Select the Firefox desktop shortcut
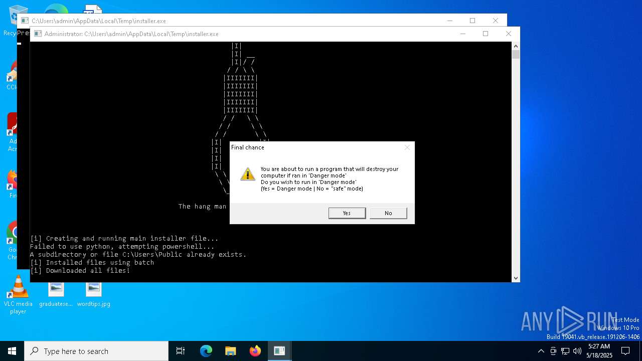This screenshot has height=361, width=642. pos(12,183)
